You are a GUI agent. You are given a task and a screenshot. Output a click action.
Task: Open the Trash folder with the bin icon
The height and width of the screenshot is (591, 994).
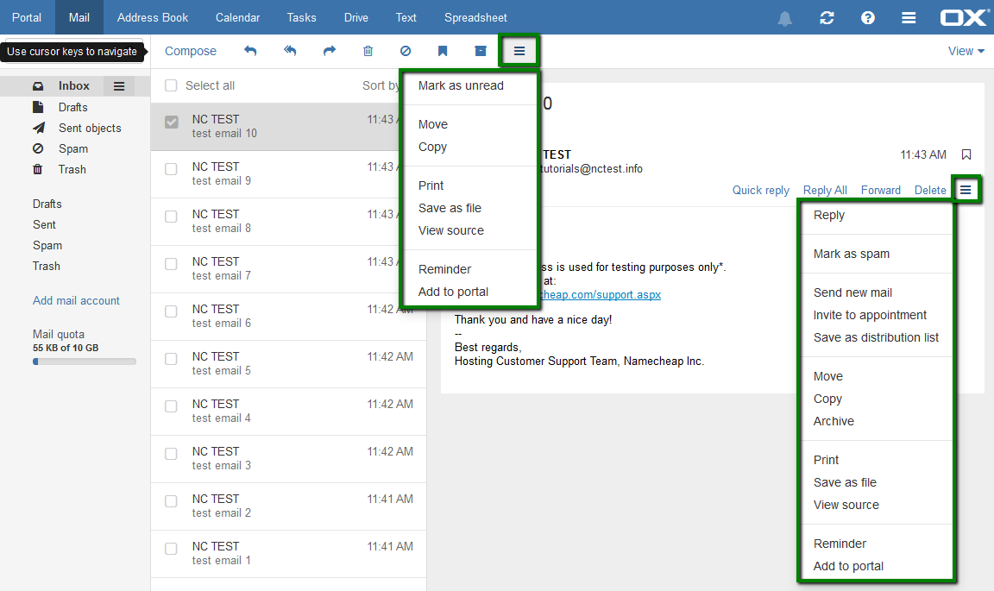[38, 169]
